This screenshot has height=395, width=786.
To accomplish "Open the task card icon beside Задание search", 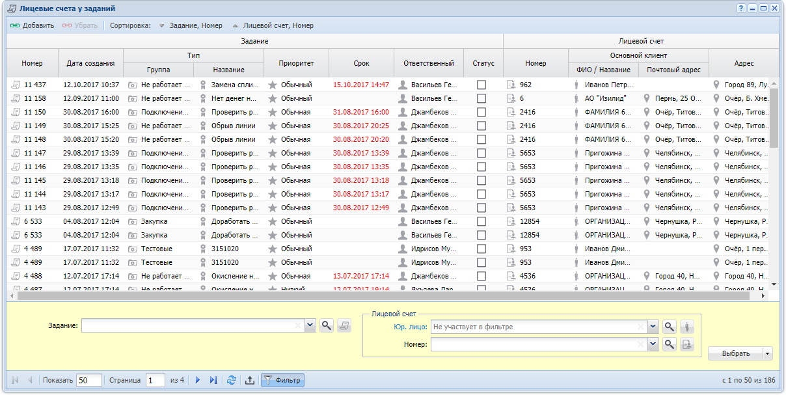I will pos(344,326).
